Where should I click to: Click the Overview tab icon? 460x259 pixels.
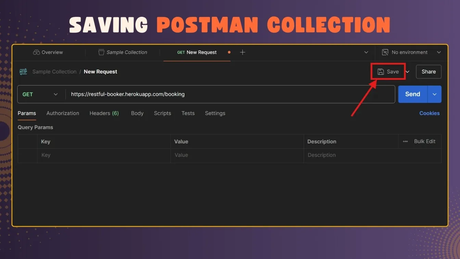pyautogui.click(x=36, y=52)
